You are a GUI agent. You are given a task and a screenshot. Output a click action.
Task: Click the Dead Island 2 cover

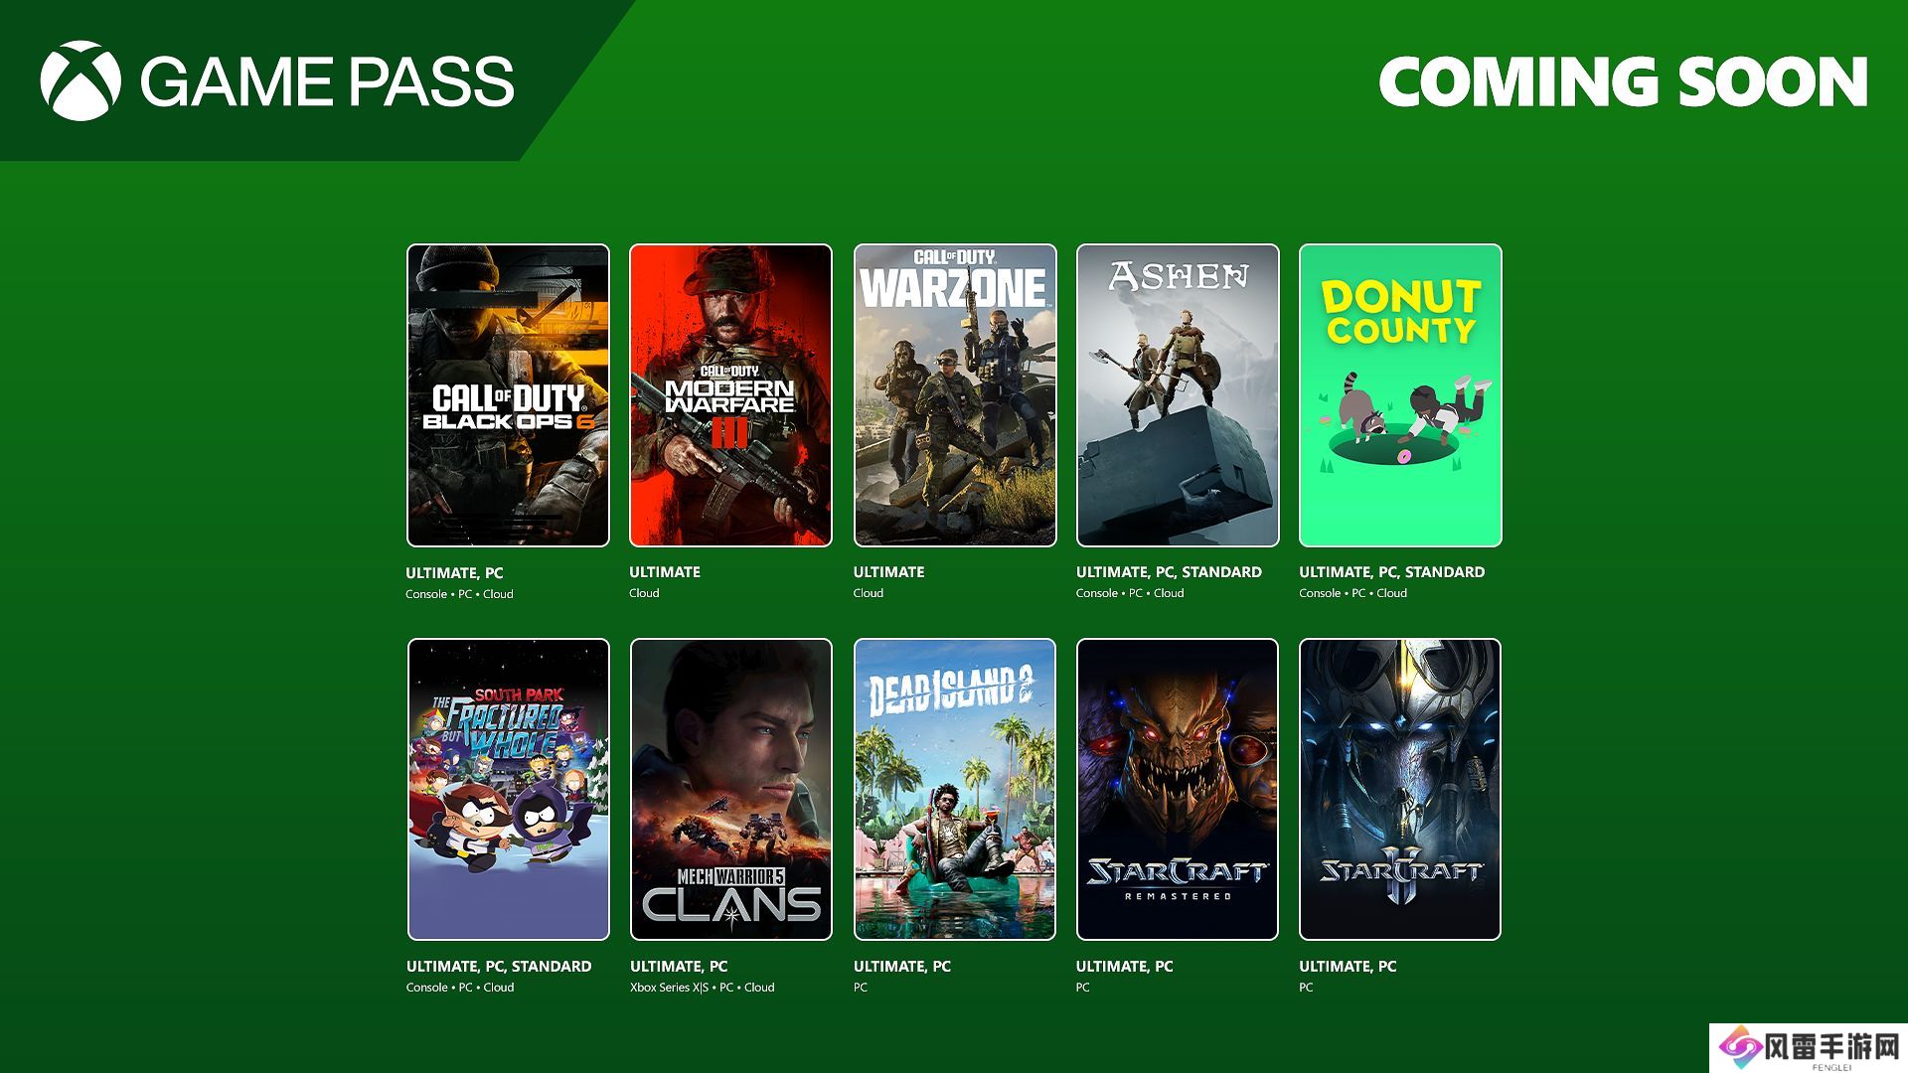[x=955, y=789]
